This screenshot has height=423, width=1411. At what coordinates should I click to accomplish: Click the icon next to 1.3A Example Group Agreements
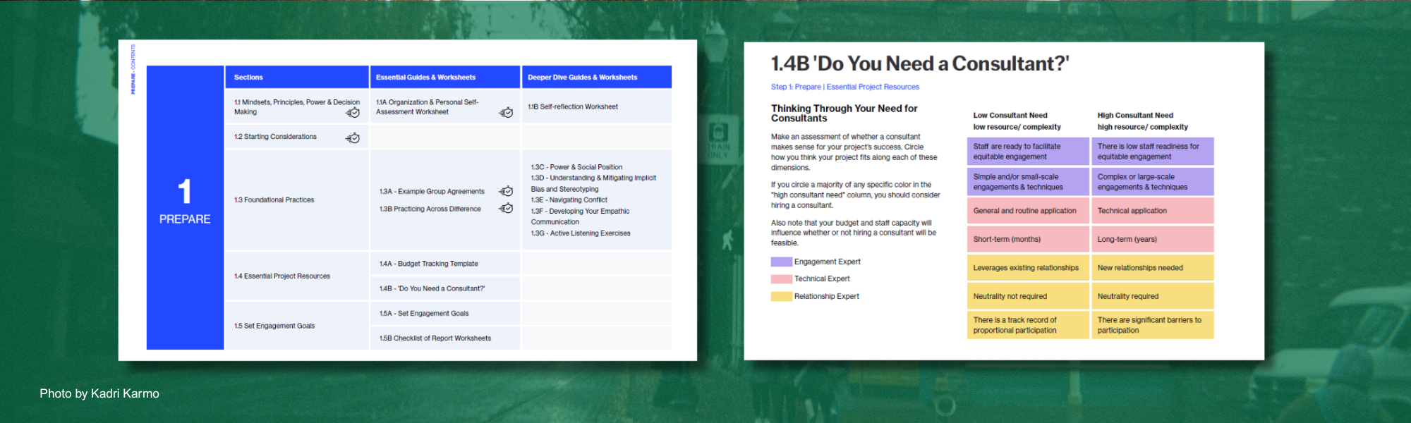point(506,191)
